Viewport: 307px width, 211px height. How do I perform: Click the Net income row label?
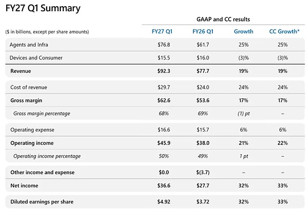(24, 185)
